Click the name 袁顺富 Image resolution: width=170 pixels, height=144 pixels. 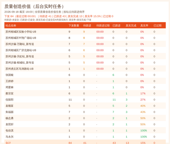coord(10,106)
